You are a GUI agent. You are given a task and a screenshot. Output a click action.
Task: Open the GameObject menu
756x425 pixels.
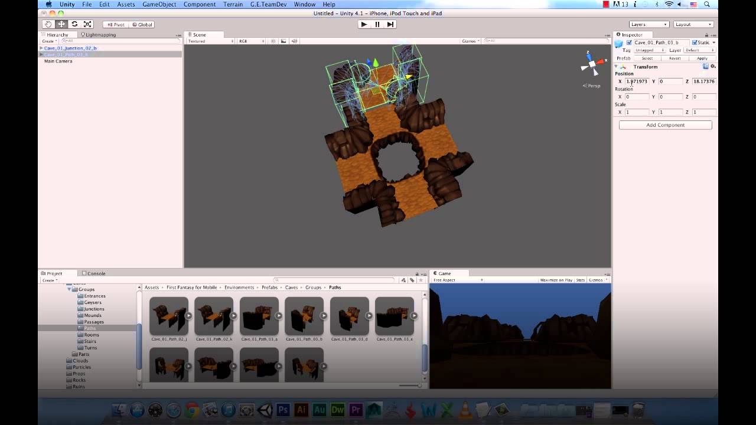click(159, 4)
